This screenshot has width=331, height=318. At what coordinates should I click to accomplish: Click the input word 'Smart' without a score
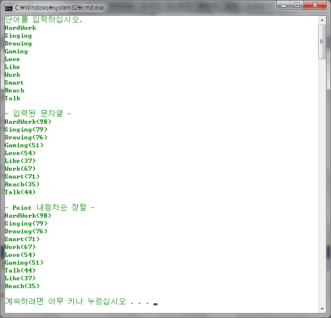pos(14,83)
